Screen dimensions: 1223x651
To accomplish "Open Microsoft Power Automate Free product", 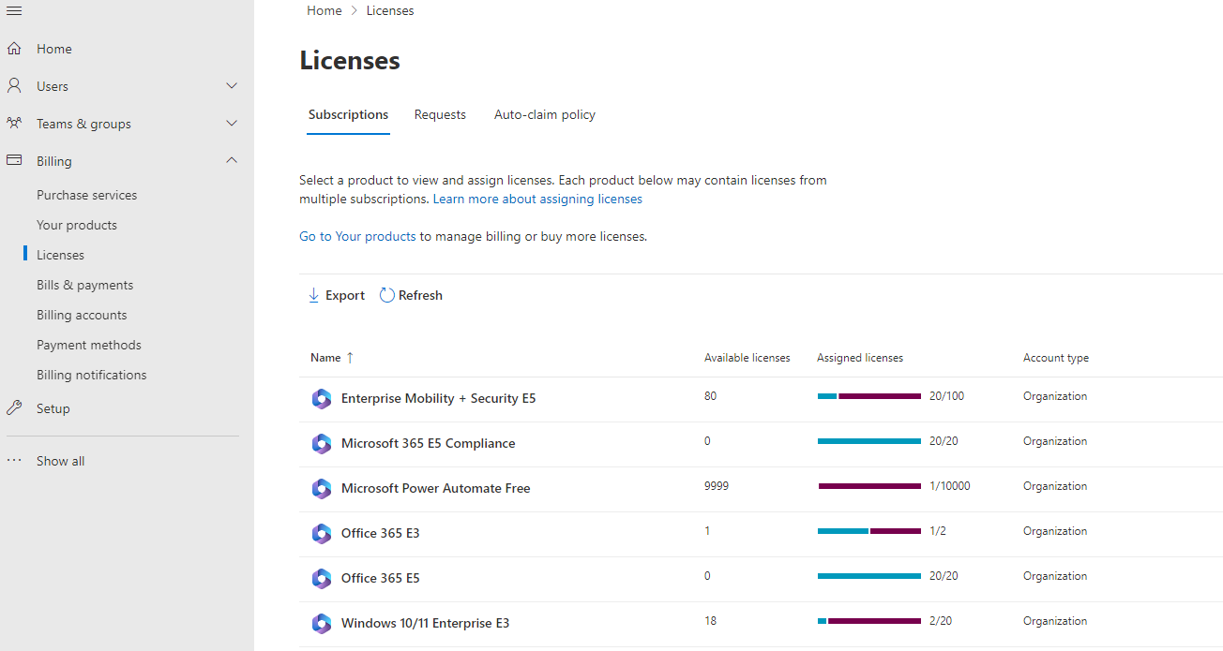I will click(436, 488).
